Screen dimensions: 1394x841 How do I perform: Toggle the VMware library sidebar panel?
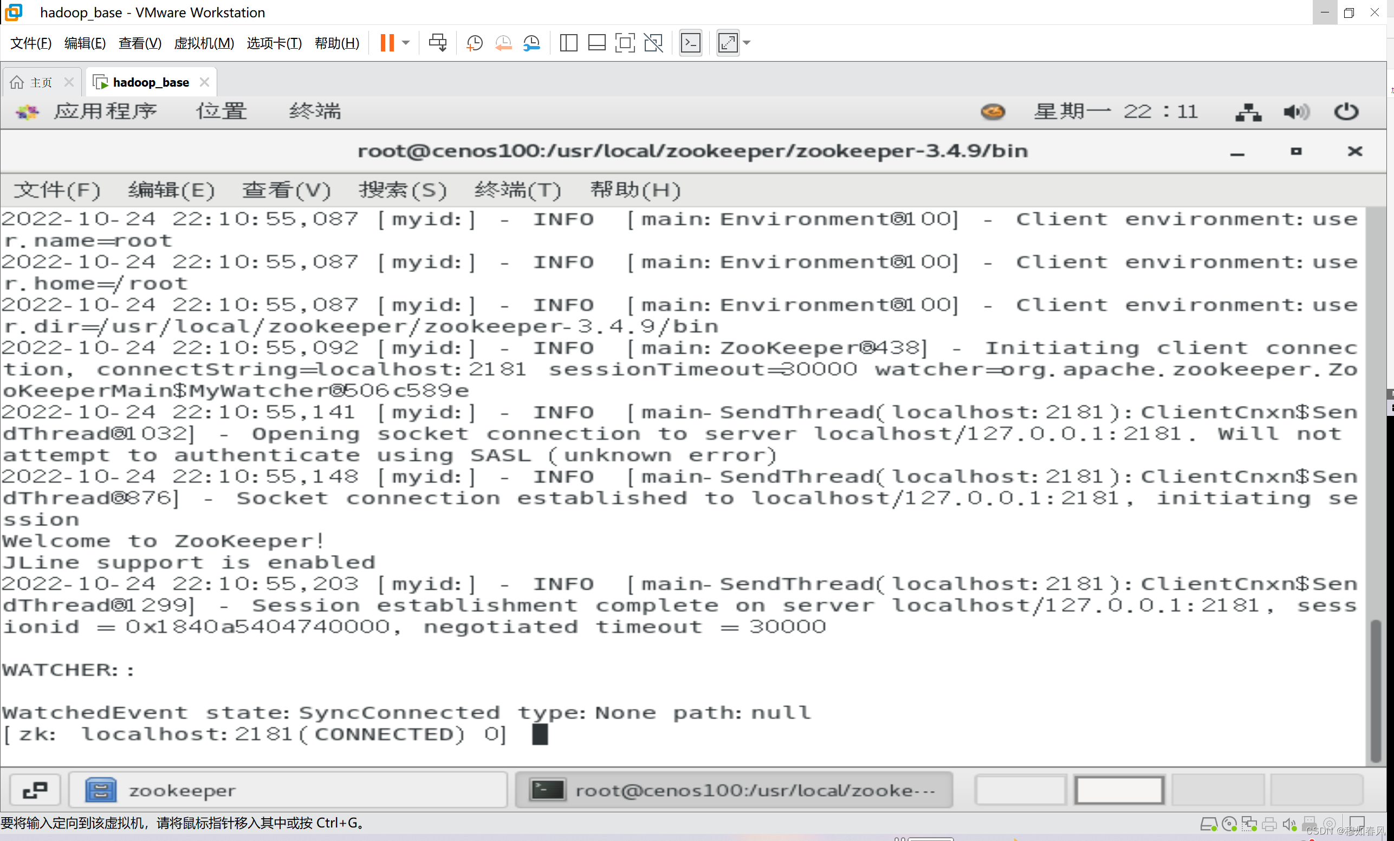tap(568, 42)
